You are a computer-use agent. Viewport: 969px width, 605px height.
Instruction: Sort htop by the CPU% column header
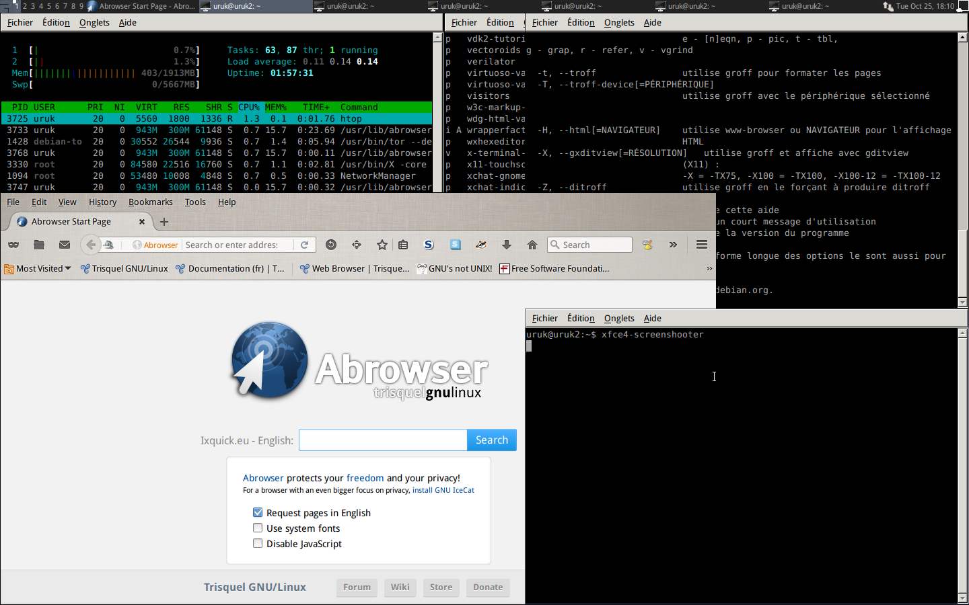(x=249, y=107)
